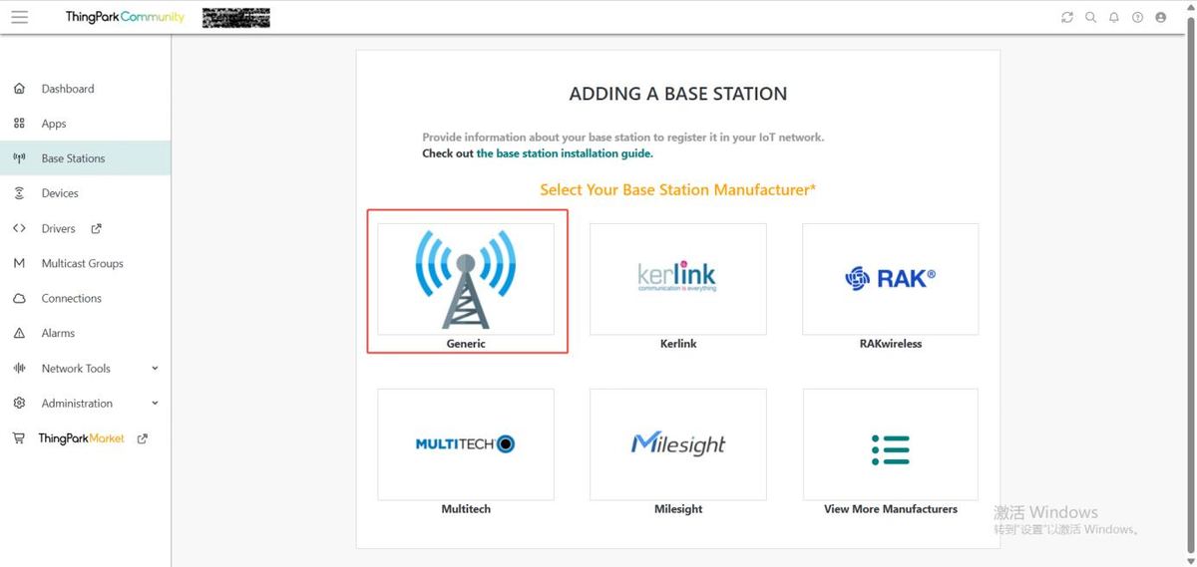Click the ThingPark Market cart icon
Viewport: 1197px width, 567px height.
(19, 438)
